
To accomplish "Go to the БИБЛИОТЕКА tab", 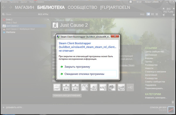I will 51,7.
